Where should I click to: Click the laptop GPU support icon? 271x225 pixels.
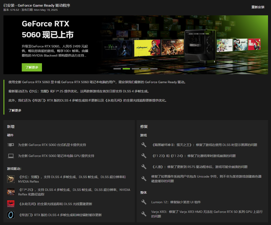click(11, 156)
